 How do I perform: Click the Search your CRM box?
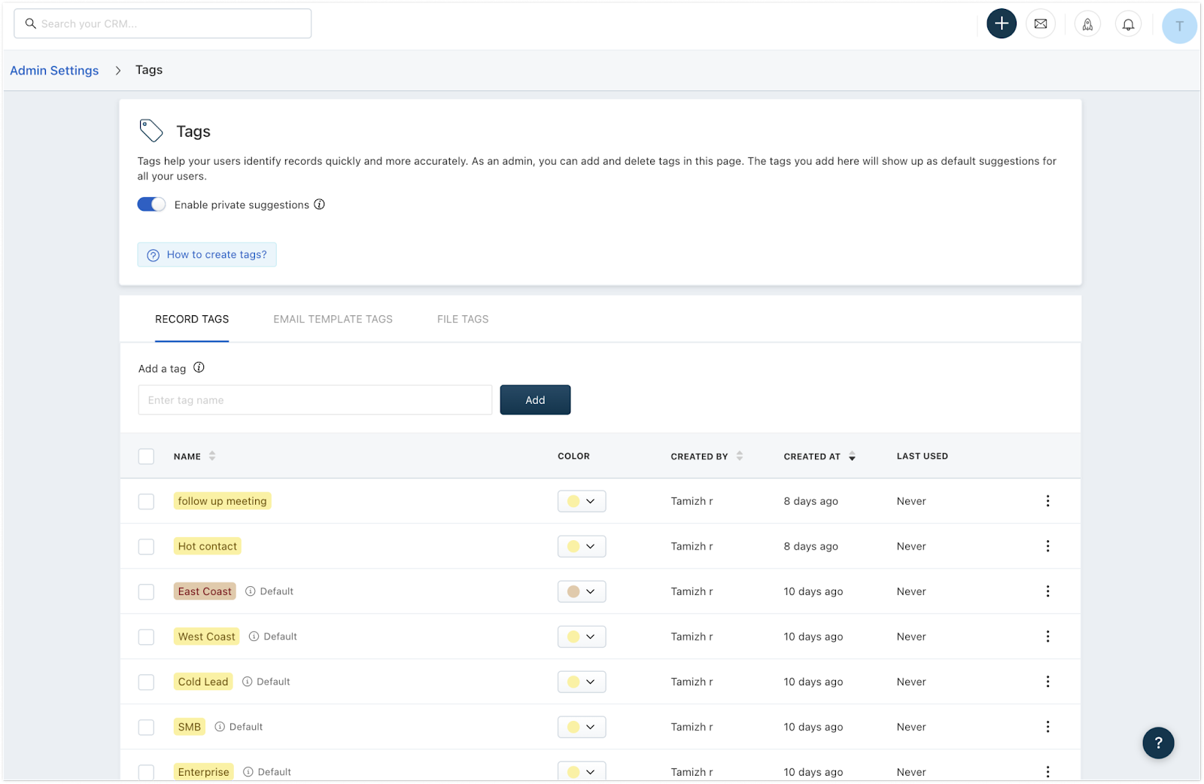point(163,23)
